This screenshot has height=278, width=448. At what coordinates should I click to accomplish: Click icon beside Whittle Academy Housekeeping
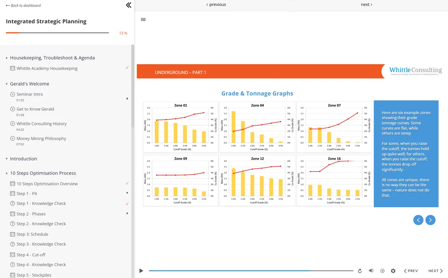[x=13, y=68]
